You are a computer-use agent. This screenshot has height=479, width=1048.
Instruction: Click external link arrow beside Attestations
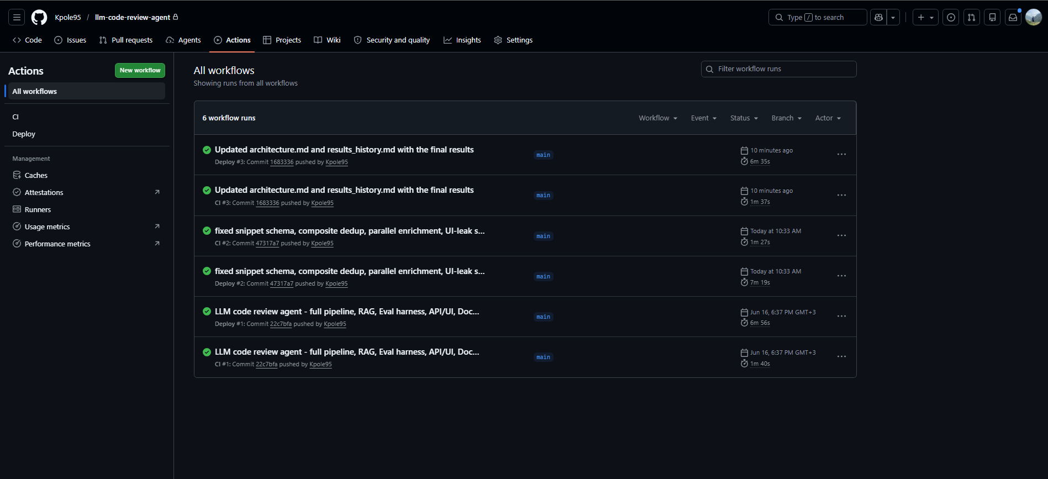(157, 192)
